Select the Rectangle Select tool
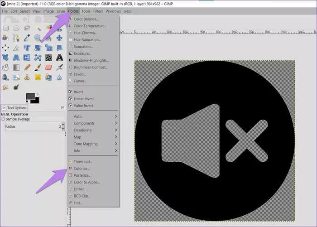 click(x=5, y=28)
